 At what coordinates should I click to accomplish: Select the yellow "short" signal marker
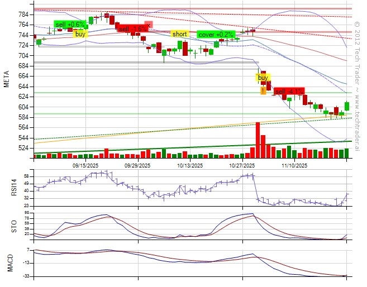(x=179, y=34)
